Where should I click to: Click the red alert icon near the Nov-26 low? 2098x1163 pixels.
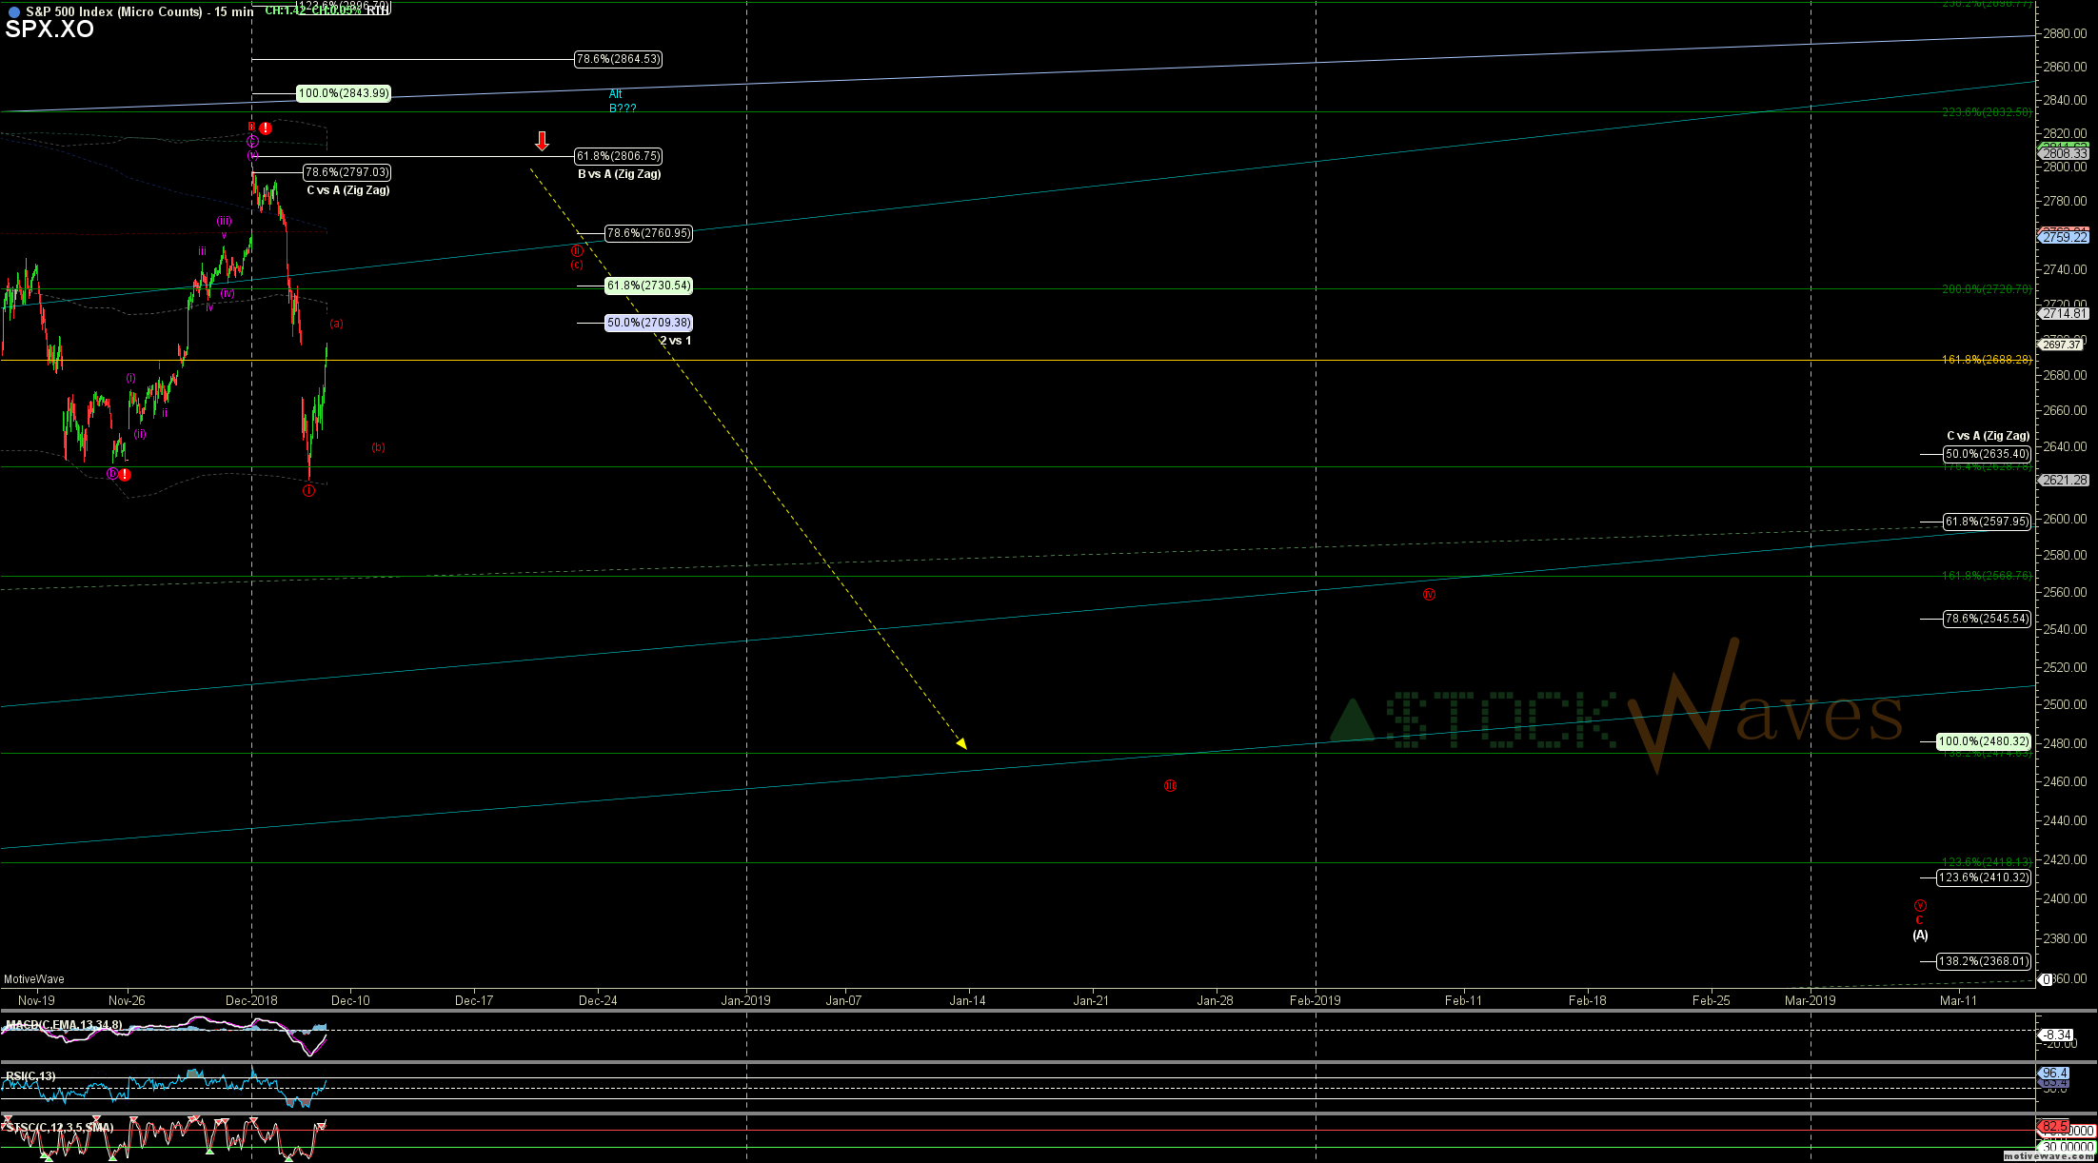pos(125,474)
